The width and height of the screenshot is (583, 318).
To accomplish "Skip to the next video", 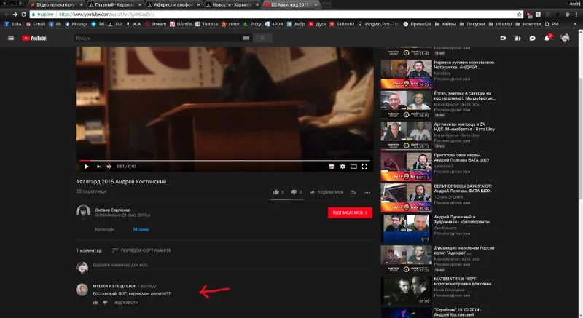I will click(99, 167).
